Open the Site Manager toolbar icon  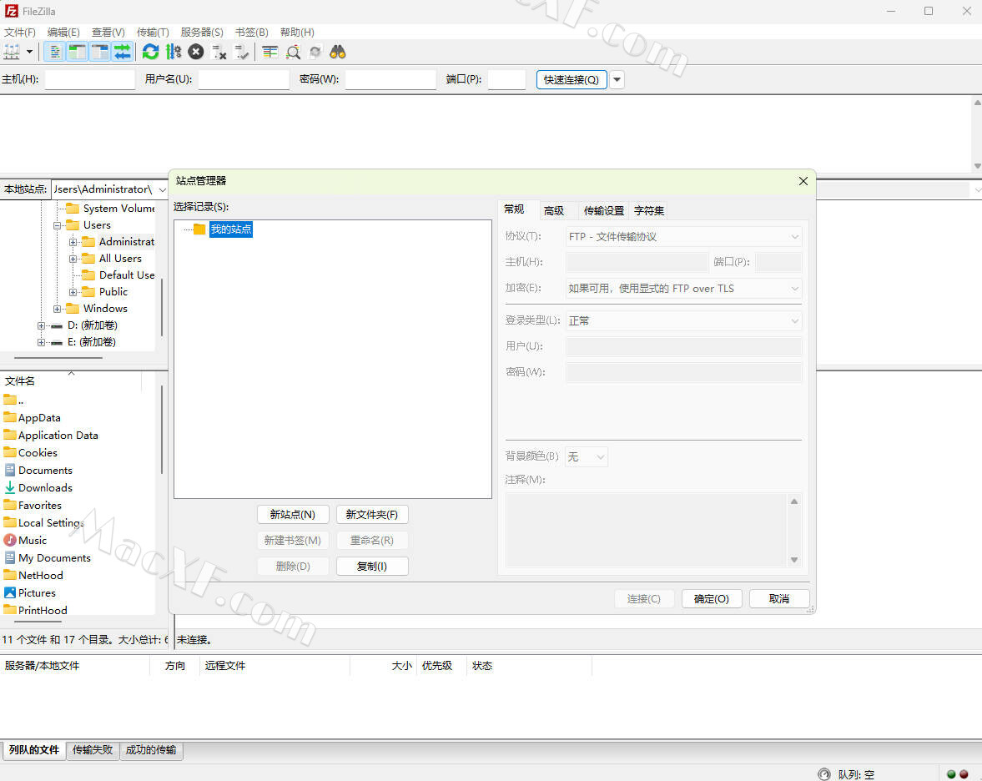point(12,52)
